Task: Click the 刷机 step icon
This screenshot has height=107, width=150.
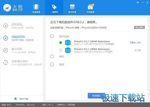Action: point(52,56)
